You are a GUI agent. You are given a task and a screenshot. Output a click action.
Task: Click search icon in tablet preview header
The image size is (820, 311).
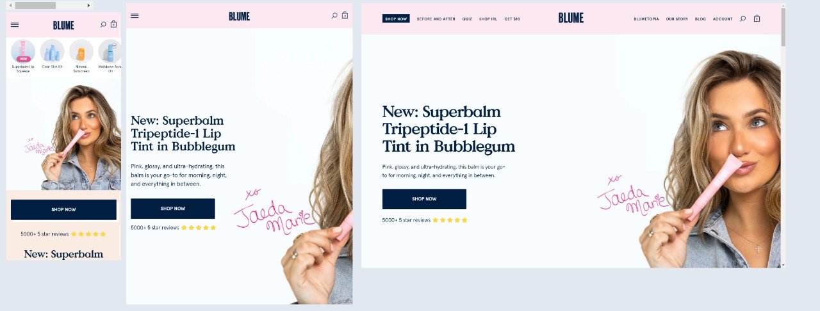coord(334,15)
